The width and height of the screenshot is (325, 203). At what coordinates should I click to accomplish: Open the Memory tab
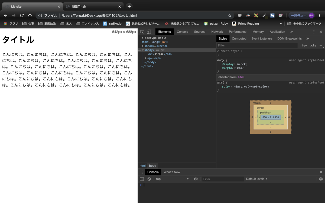pos(258,32)
